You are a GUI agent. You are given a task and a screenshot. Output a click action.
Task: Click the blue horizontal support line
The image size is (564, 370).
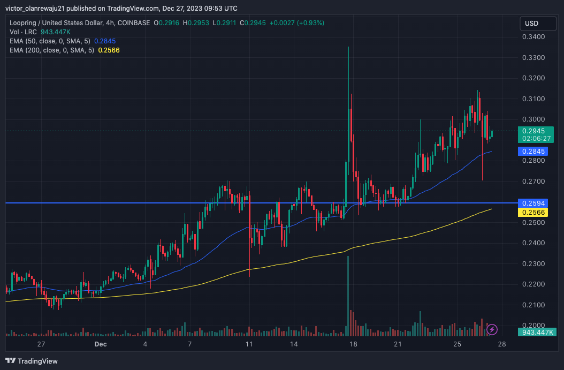[262, 203]
